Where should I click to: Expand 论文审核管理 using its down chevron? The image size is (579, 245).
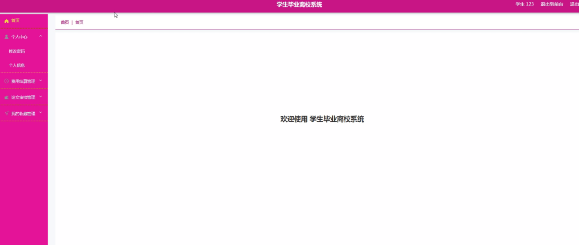coord(41,97)
